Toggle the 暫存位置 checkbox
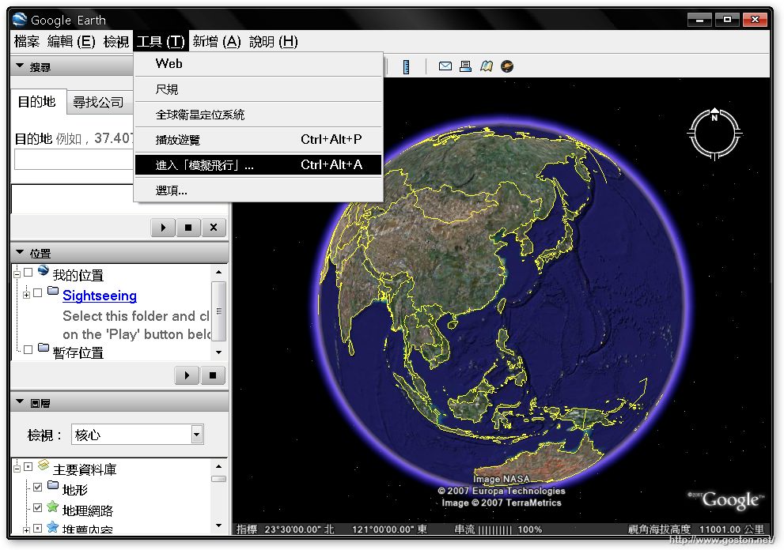 pyautogui.click(x=28, y=349)
